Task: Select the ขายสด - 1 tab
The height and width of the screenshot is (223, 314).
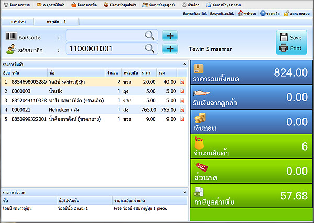Action: 55,22
